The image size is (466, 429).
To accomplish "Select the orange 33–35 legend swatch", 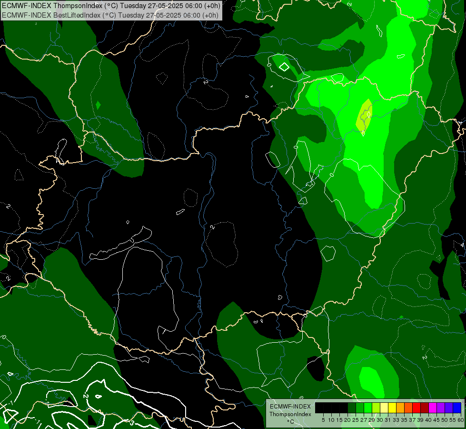I will 400,408.
